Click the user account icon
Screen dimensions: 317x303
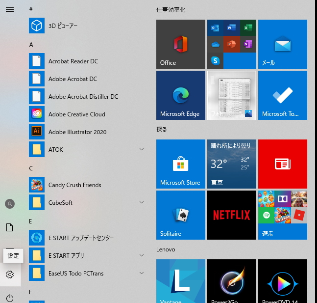10,204
